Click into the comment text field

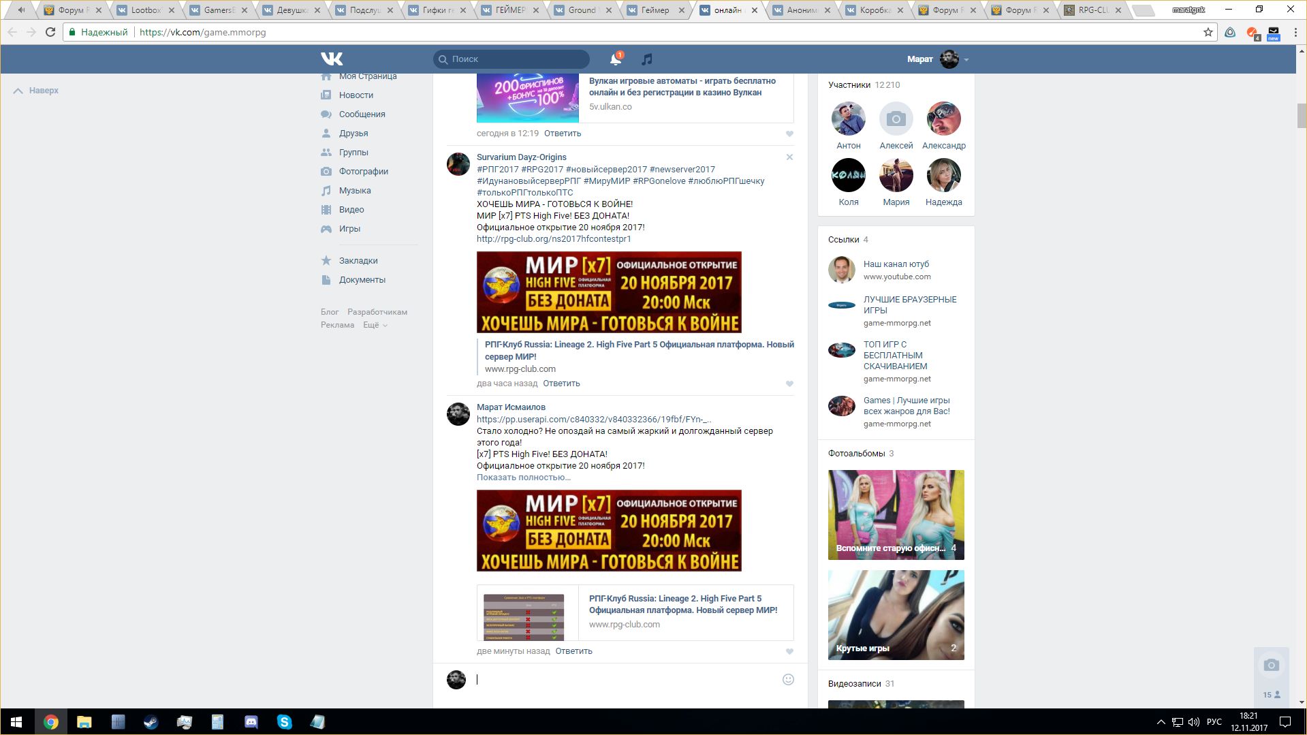(625, 679)
